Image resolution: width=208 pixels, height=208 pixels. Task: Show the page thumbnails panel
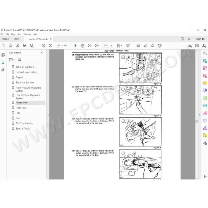click(3, 55)
